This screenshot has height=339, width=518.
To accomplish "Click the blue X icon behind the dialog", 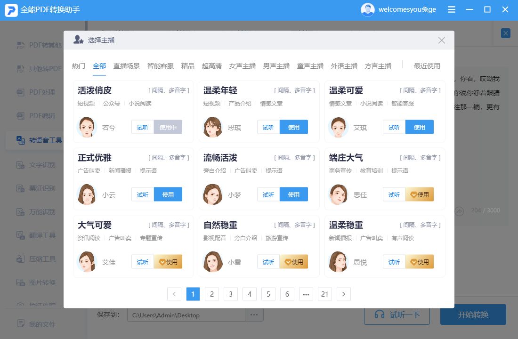I will [505, 33].
